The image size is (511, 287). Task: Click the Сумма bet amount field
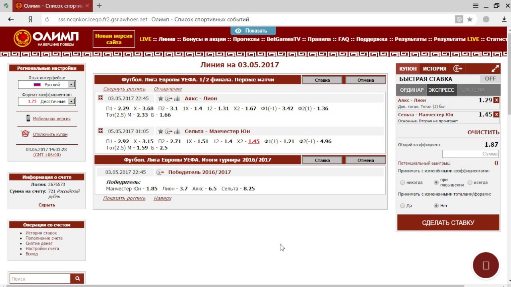point(471,153)
